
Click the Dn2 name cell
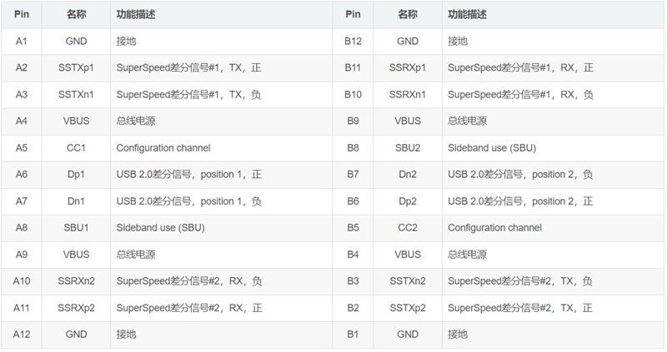pyautogui.click(x=408, y=174)
